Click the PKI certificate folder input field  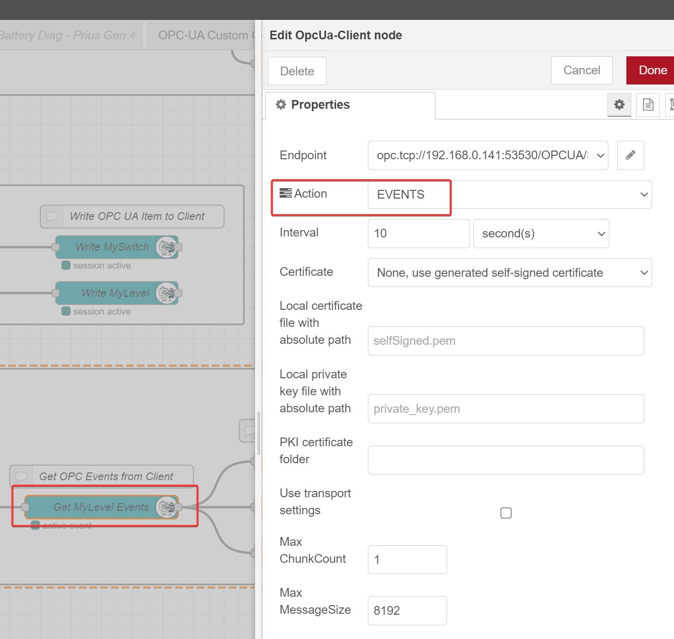point(505,460)
